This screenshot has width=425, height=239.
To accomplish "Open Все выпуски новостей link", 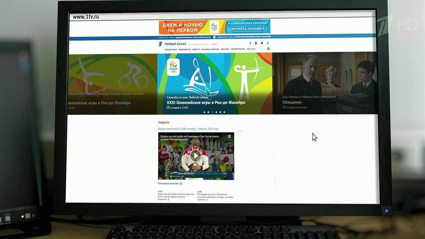I will coord(168,184).
